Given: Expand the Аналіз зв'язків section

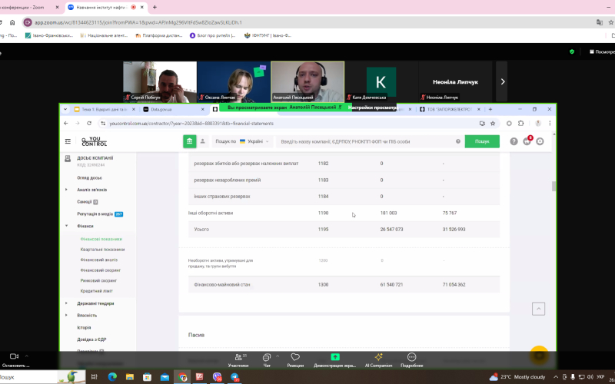Looking at the screenshot, I should click(x=66, y=190).
